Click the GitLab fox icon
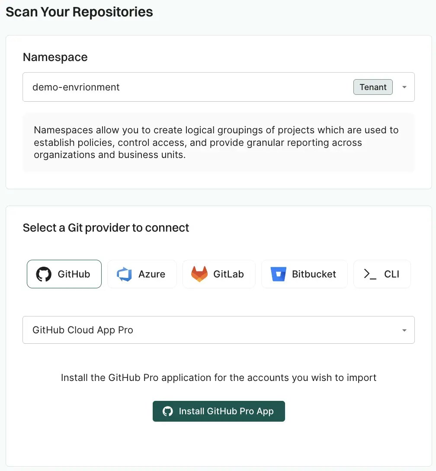436x471 pixels. [199, 274]
